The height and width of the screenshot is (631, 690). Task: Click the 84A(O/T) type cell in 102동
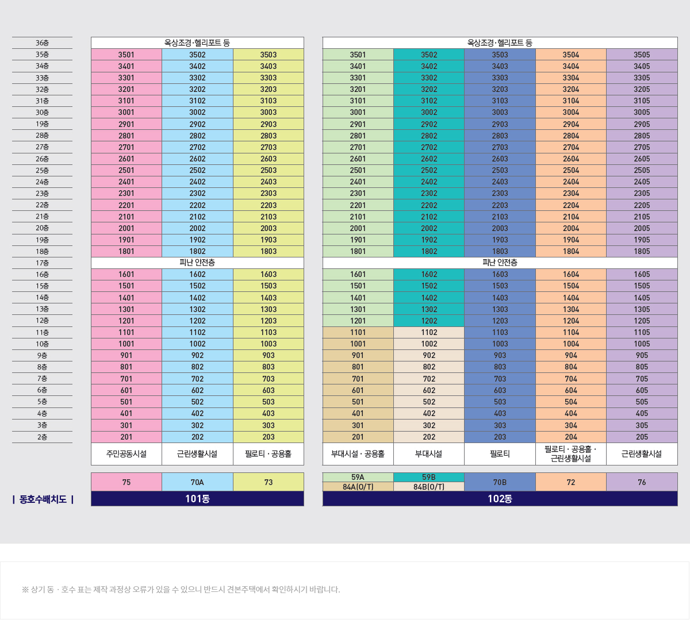[x=358, y=486]
